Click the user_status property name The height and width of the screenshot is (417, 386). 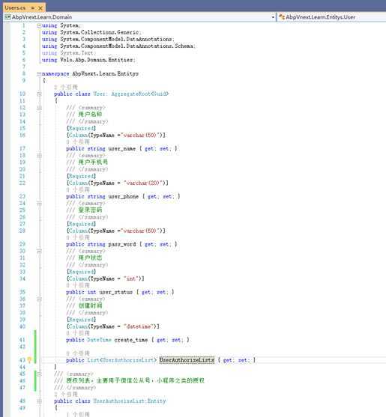tap(115, 292)
